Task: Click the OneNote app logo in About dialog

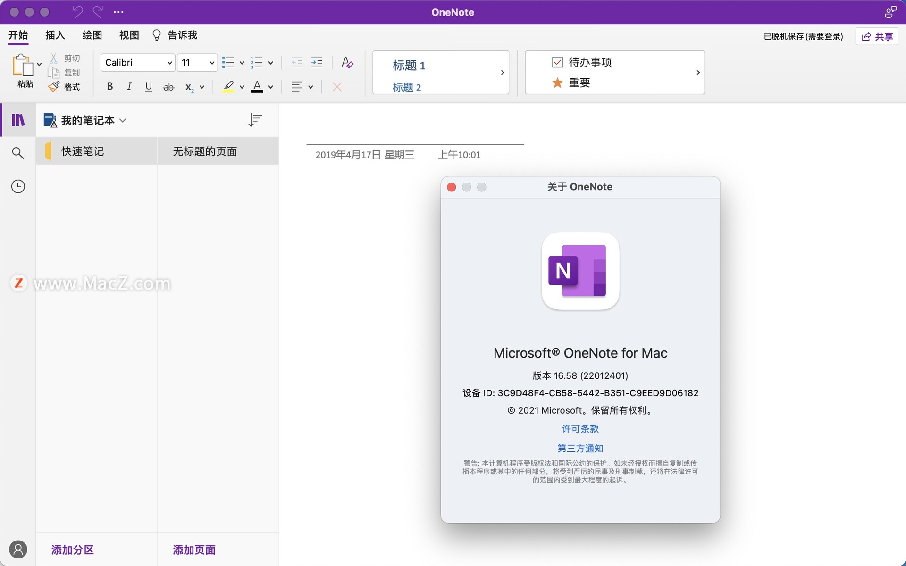Action: 580,271
